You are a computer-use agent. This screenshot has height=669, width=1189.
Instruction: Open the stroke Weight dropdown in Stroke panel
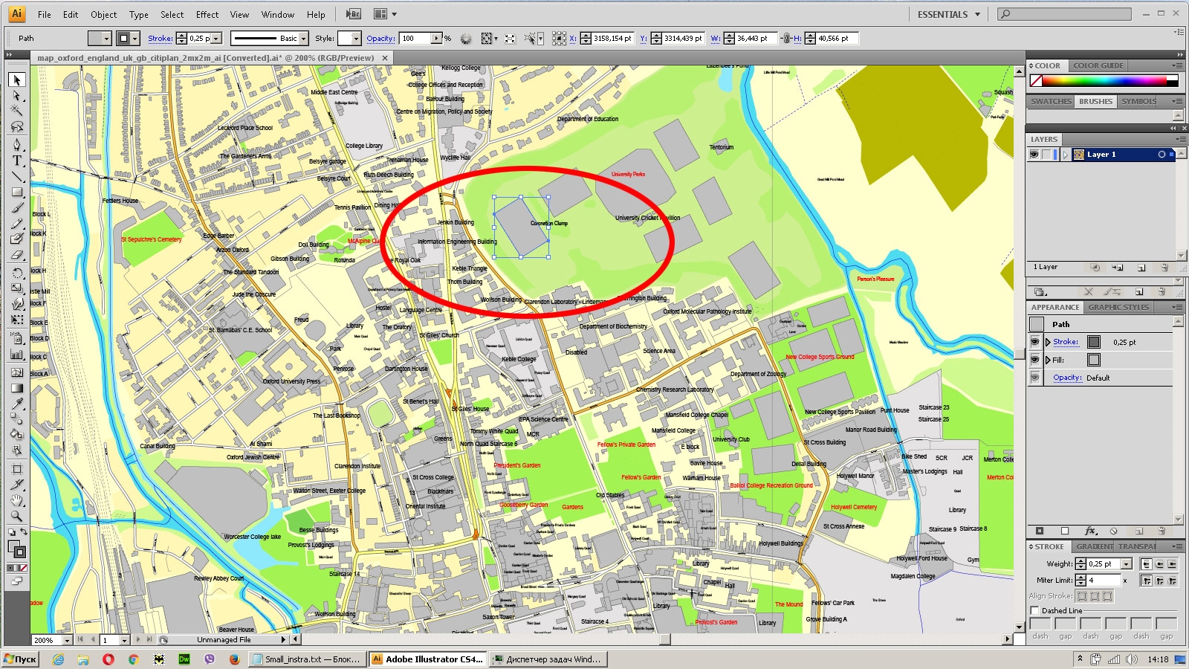coord(1126,563)
